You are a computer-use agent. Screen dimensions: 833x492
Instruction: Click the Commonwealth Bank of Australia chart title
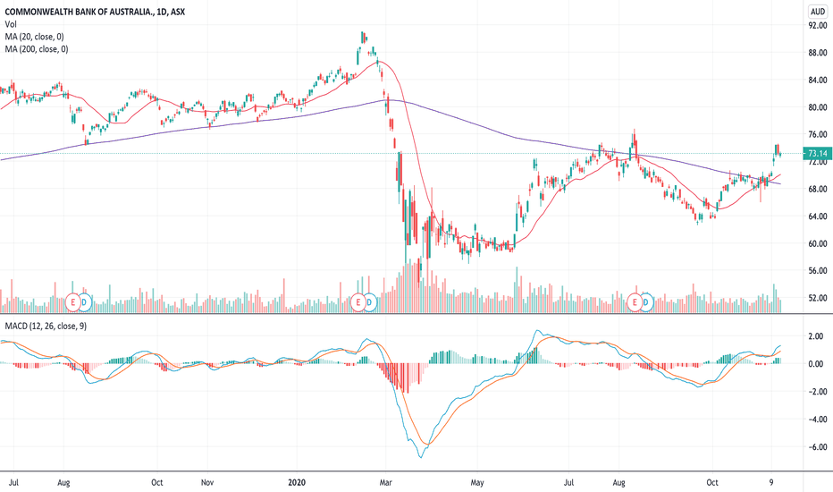click(95, 11)
